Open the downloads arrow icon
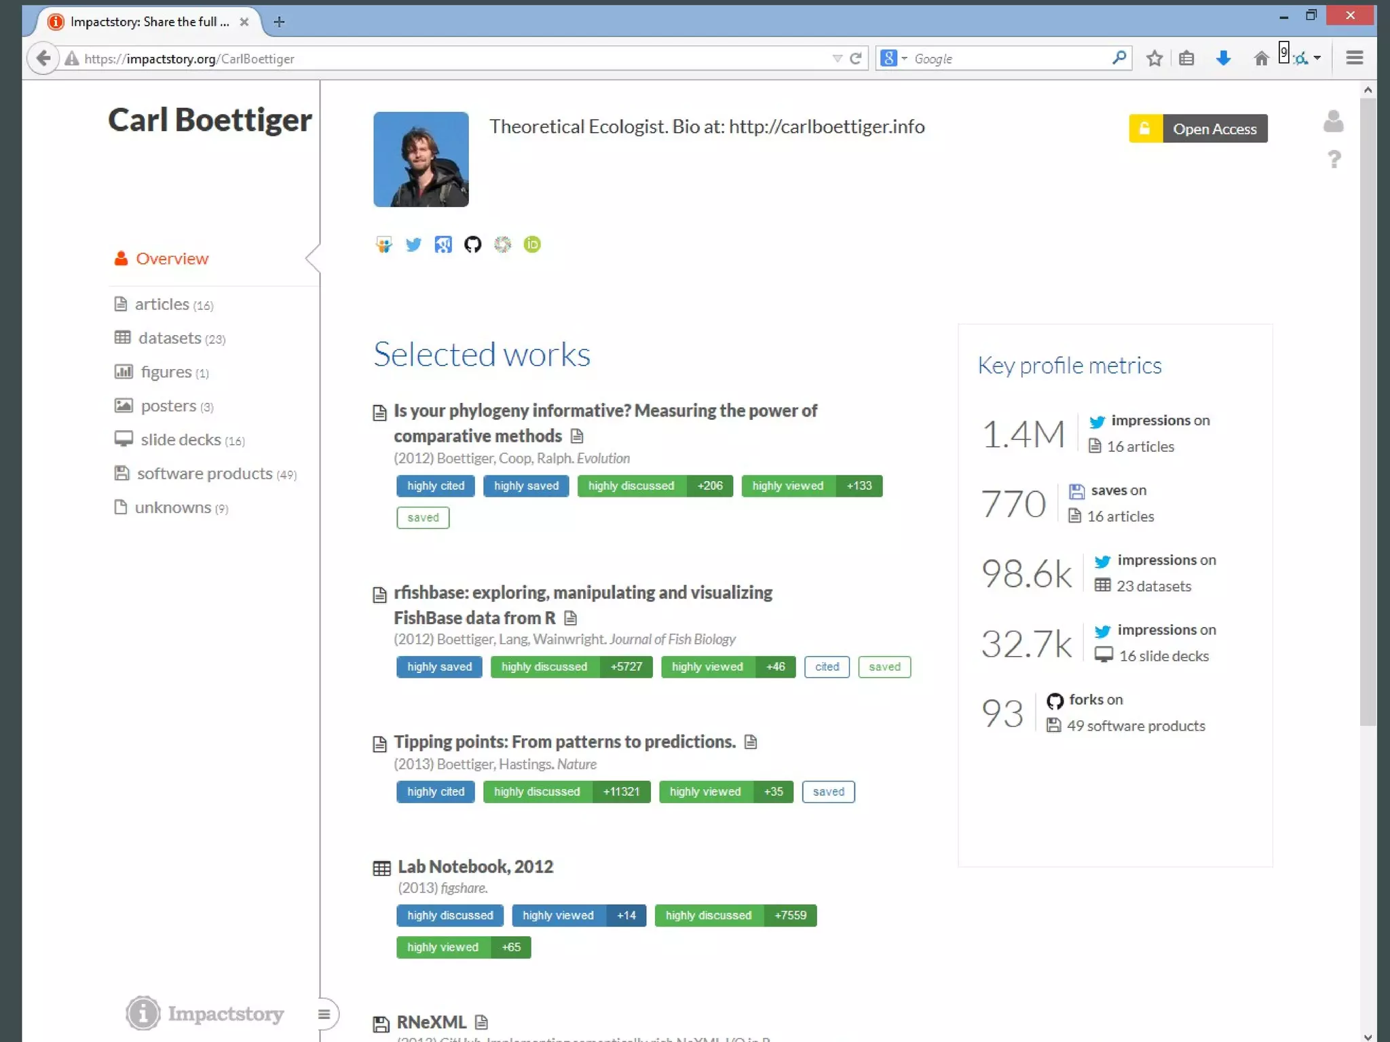This screenshot has height=1042, width=1390. tap(1223, 58)
